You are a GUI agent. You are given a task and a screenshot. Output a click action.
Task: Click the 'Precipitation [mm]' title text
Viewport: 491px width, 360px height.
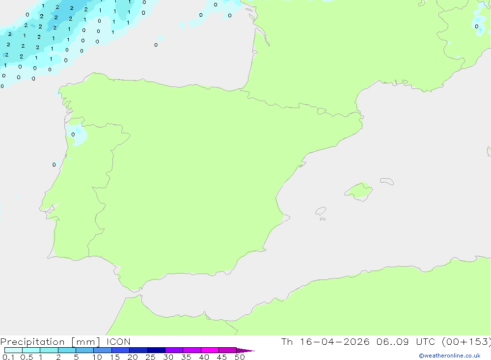(50, 342)
